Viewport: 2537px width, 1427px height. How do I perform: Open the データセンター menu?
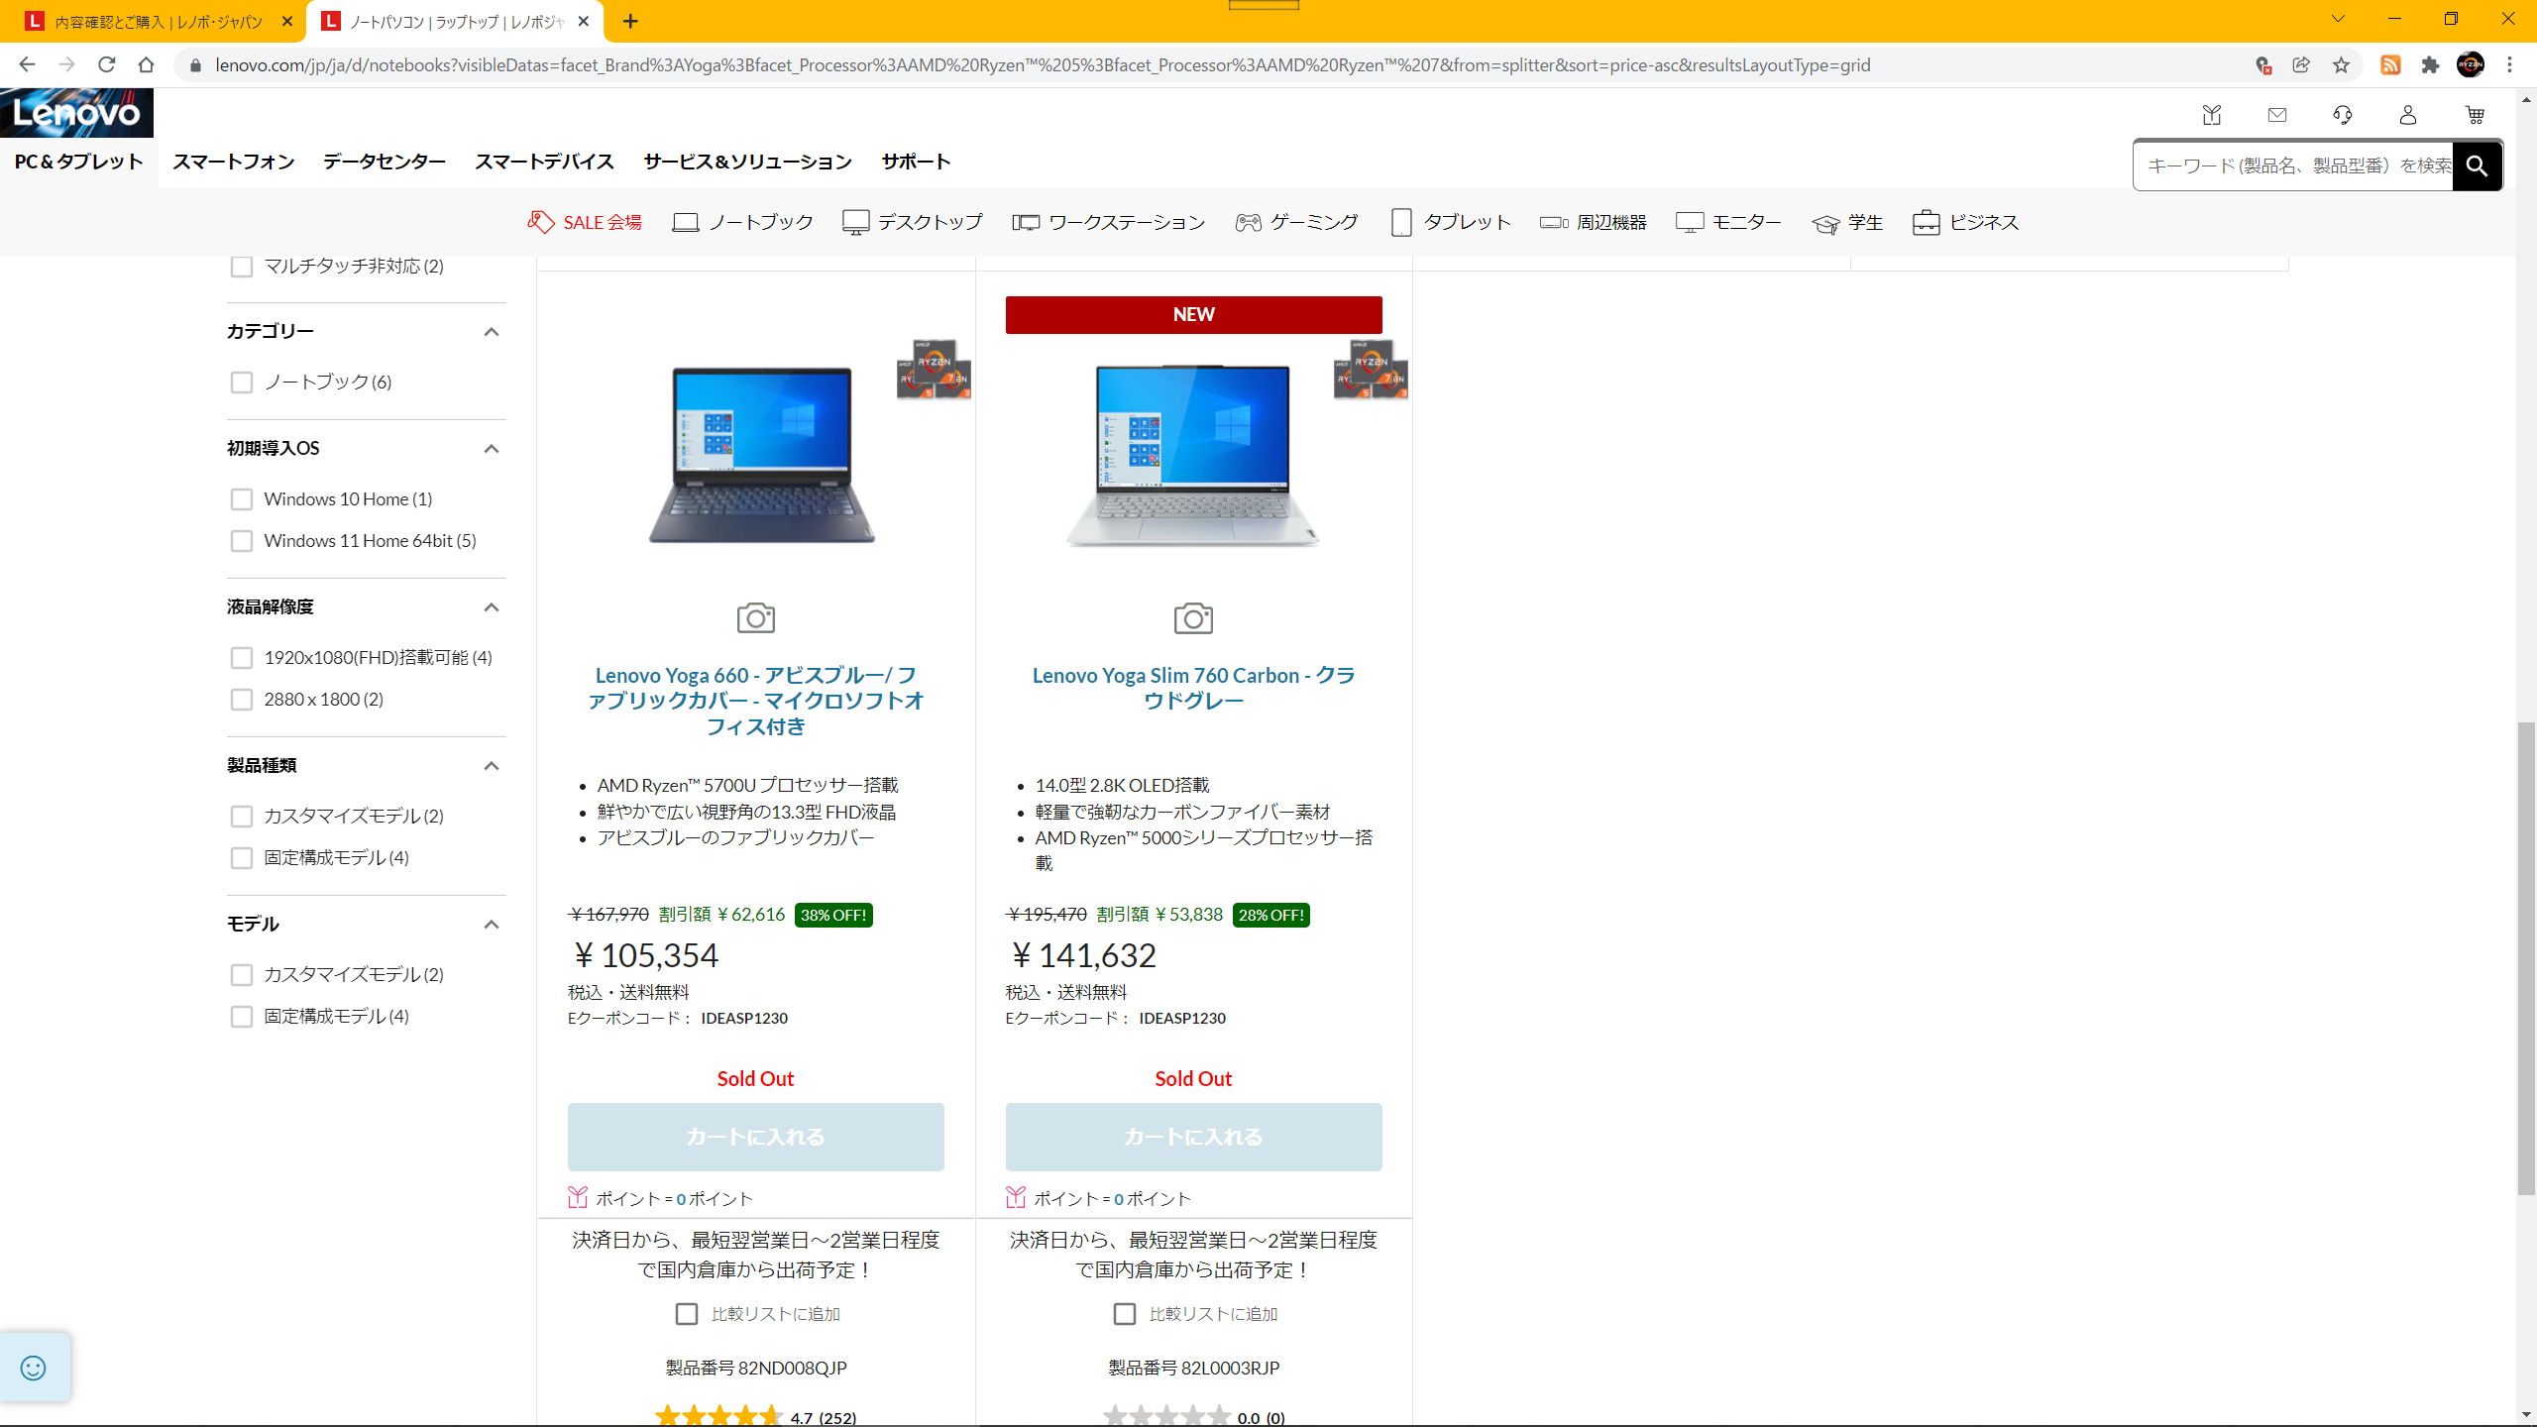(385, 162)
